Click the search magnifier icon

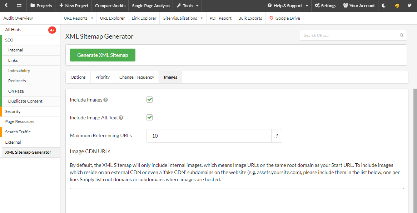pyautogui.click(x=401, y=35)
